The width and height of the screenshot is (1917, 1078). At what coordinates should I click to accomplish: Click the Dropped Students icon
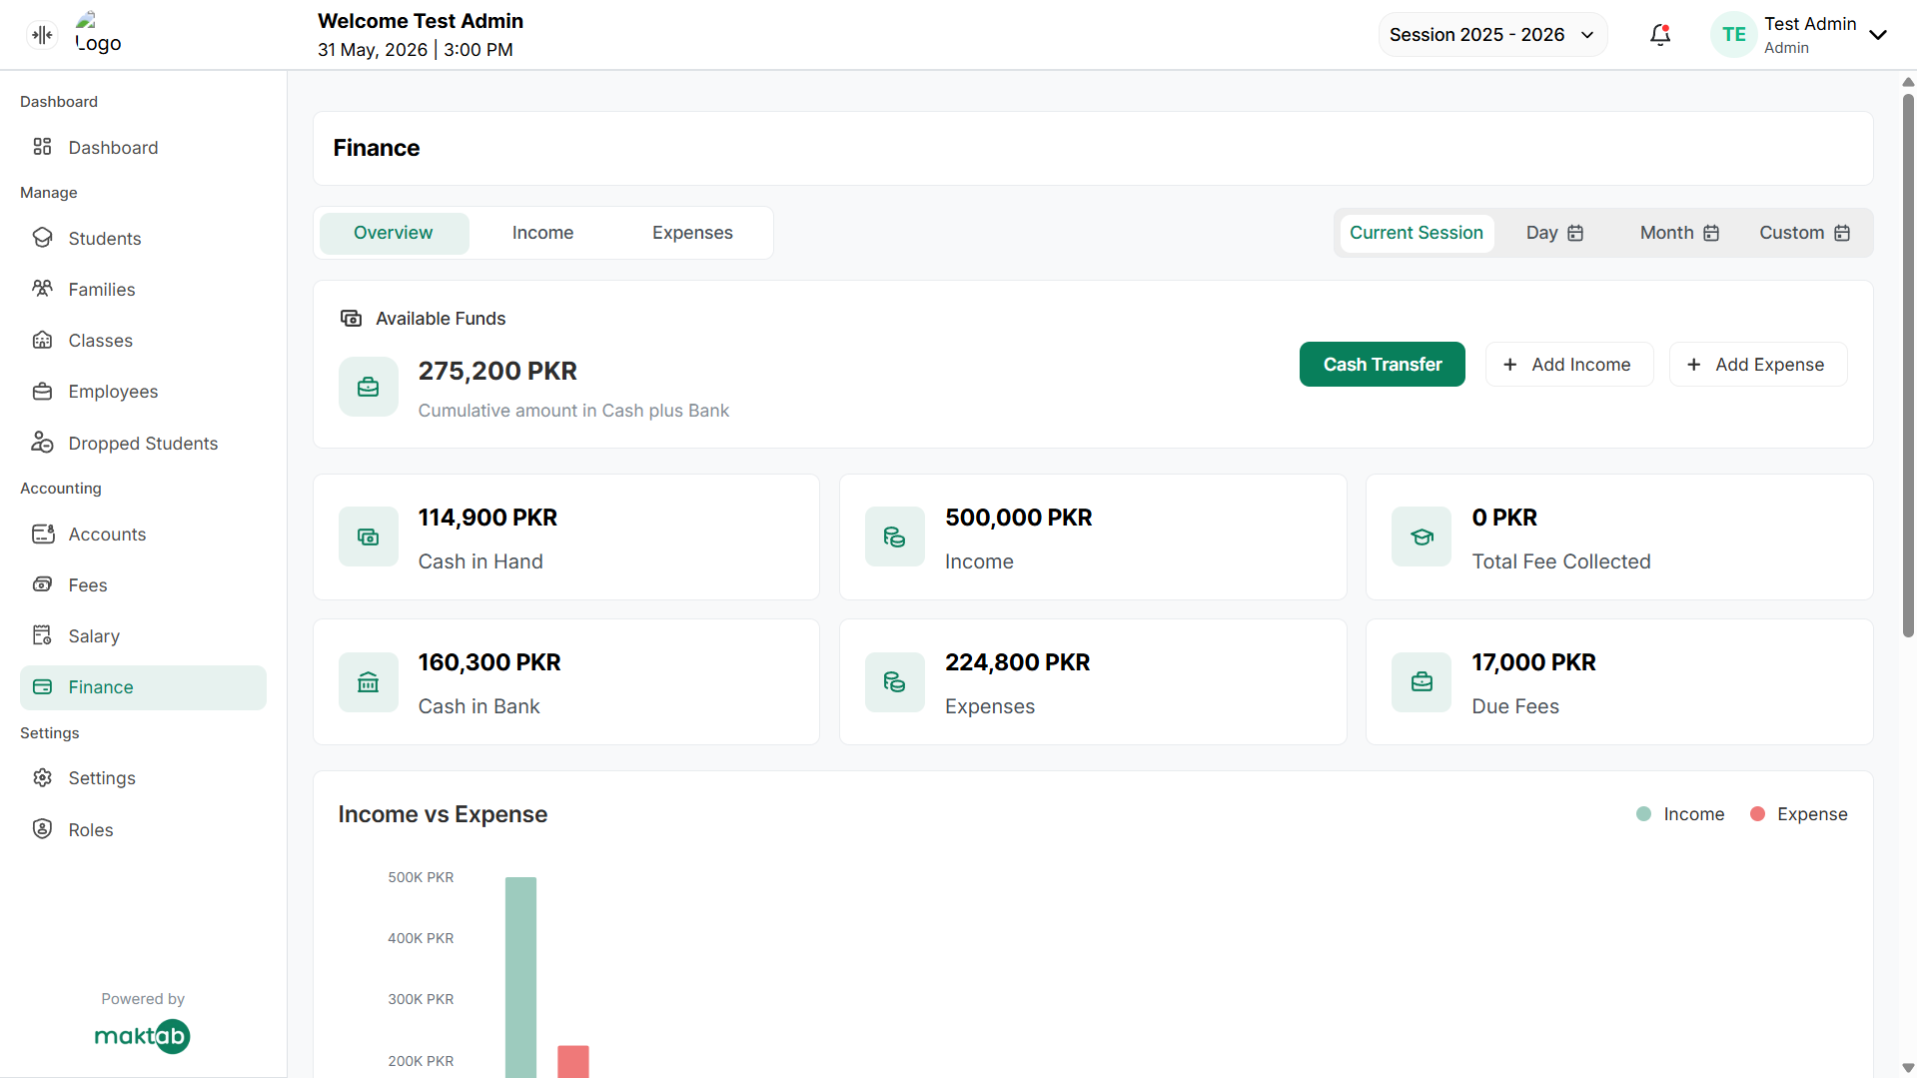coord(42,443)
